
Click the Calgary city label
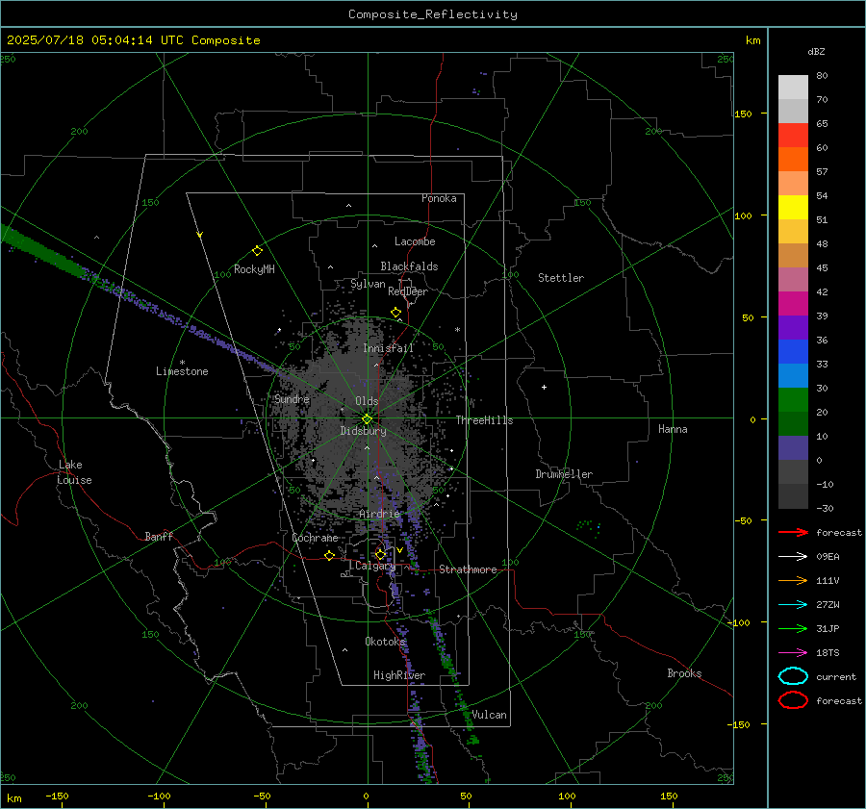[x=375, y=566]
